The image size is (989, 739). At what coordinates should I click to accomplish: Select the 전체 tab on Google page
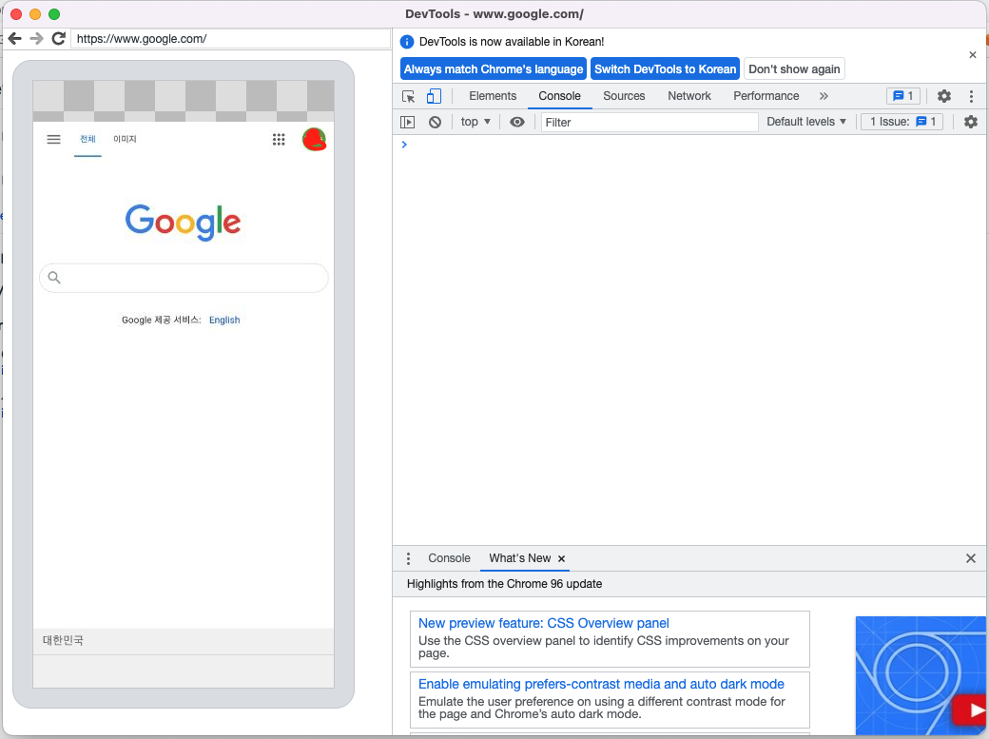point(87,139)
